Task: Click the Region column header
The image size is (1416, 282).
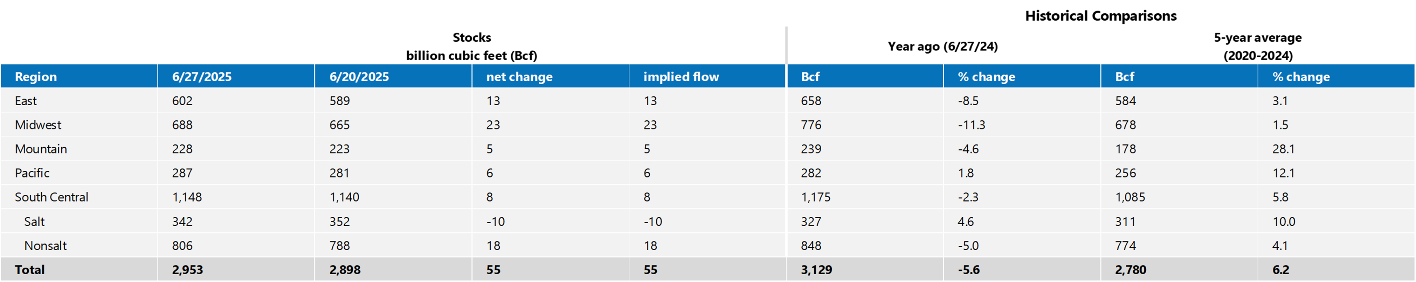Action: point(36,77)
